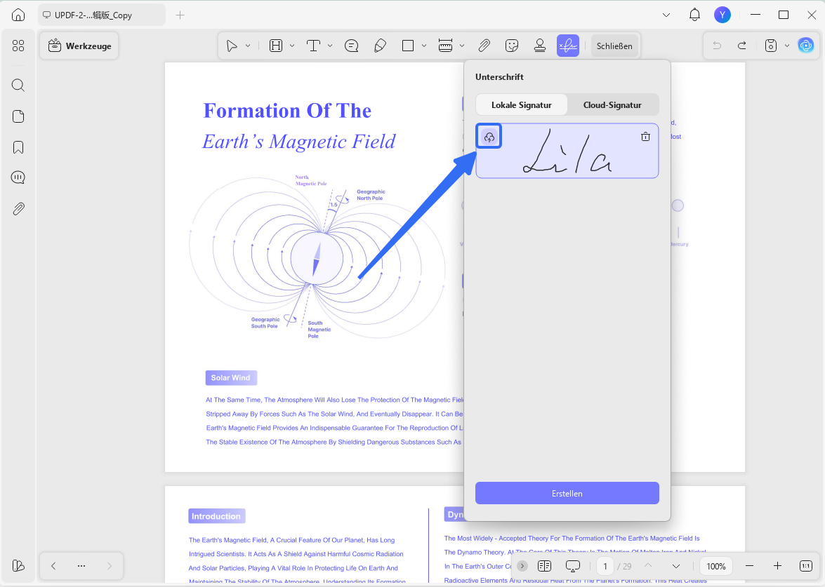The height and width of the screenshot is (587, 825).
Task: Switch to Lokale Signatur tab
Action: (522, 104)
